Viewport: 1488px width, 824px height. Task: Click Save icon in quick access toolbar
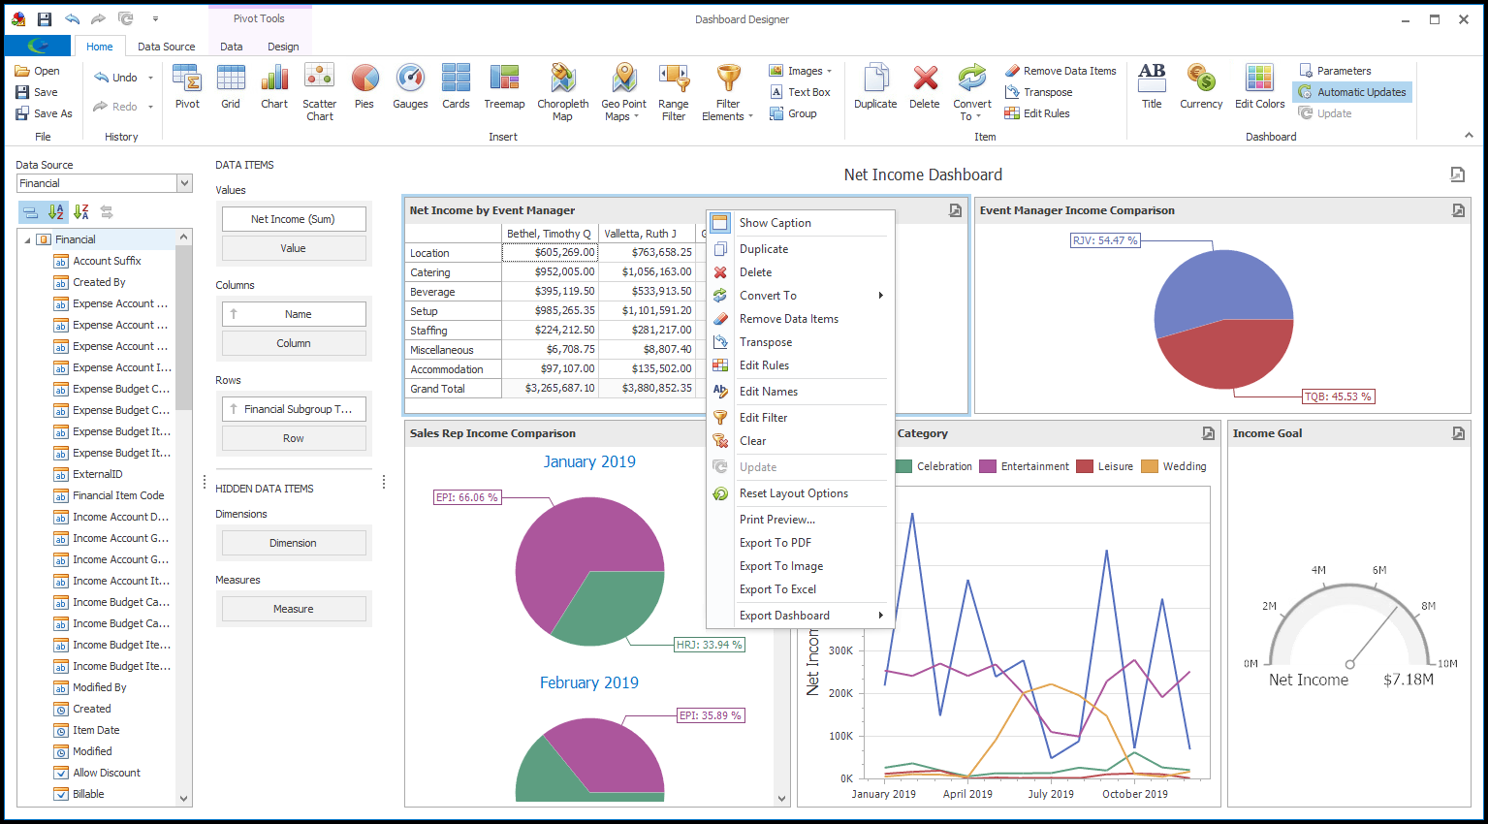45,18
